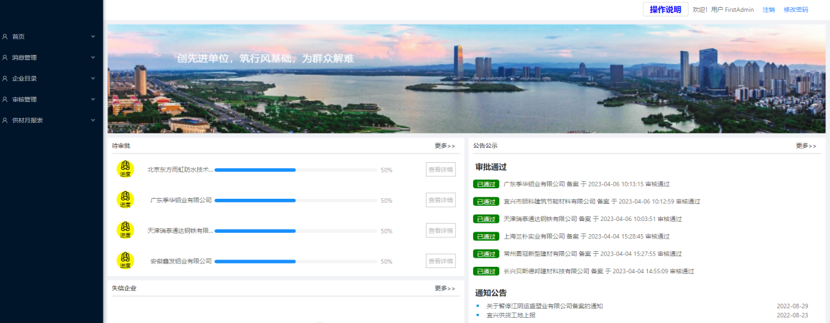This screenshot has height=323, width=830.
Task: Click the yellow progress icon beside 广东季华铝业有限公司
Action: pyautogui.click(x=125, y=200)
